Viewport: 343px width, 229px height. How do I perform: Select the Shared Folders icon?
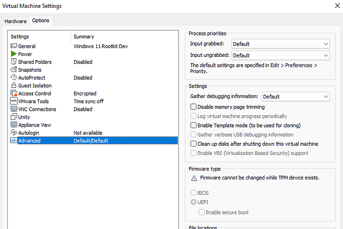14,62
